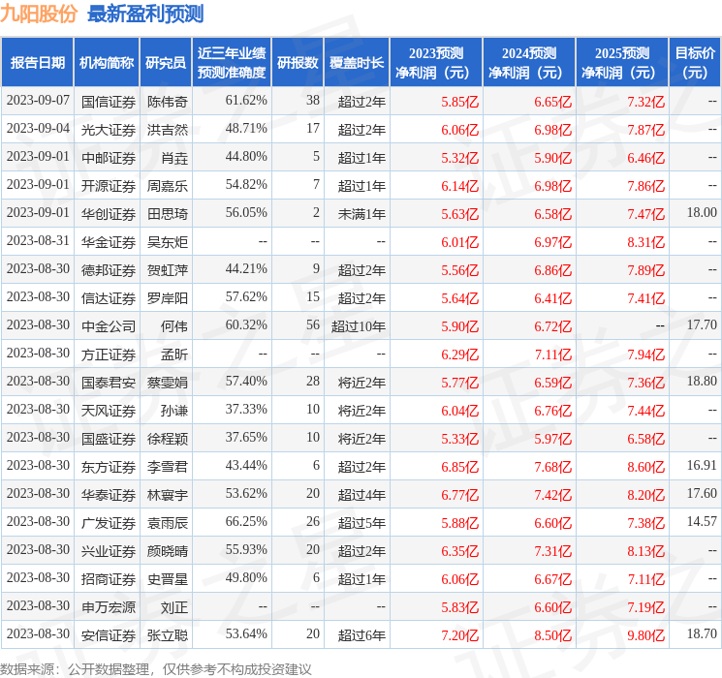Click the 7.11亿 2024 forecast for 方正证券
722x678 pixels.
[552, 354]
